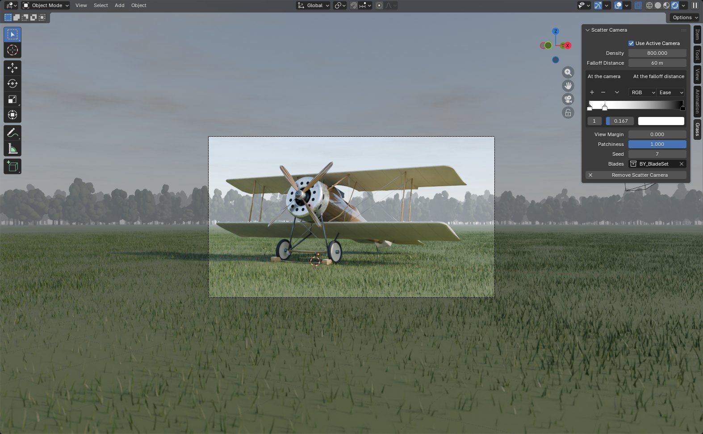703x434 pixels.
Task: Remove color stop with minus icon
Action: 603,92
